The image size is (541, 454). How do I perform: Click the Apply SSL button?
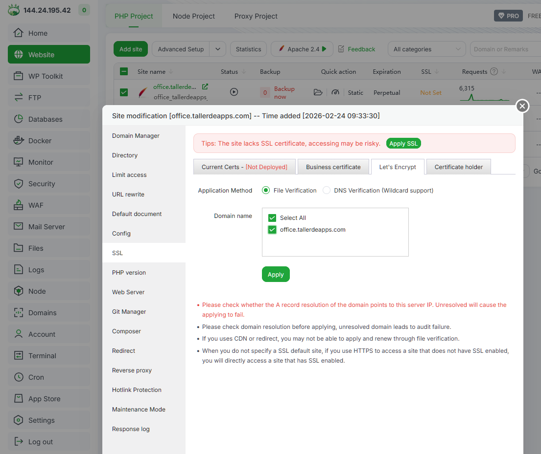click(x=403, y=143)
